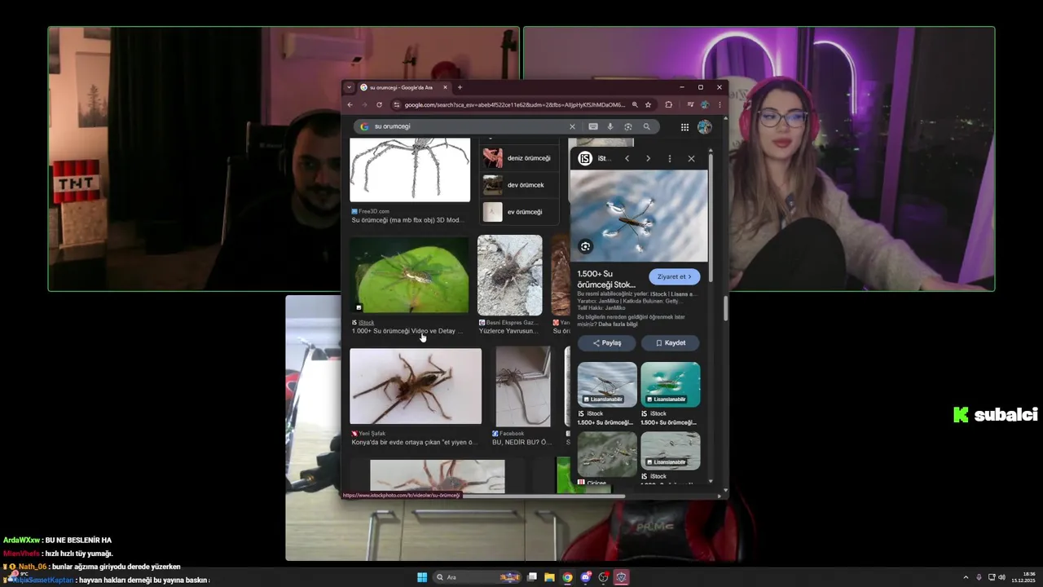Click the preview panel vertical scrollbar
Viewport: 1043px width, 587px height.
pos(711,220)
